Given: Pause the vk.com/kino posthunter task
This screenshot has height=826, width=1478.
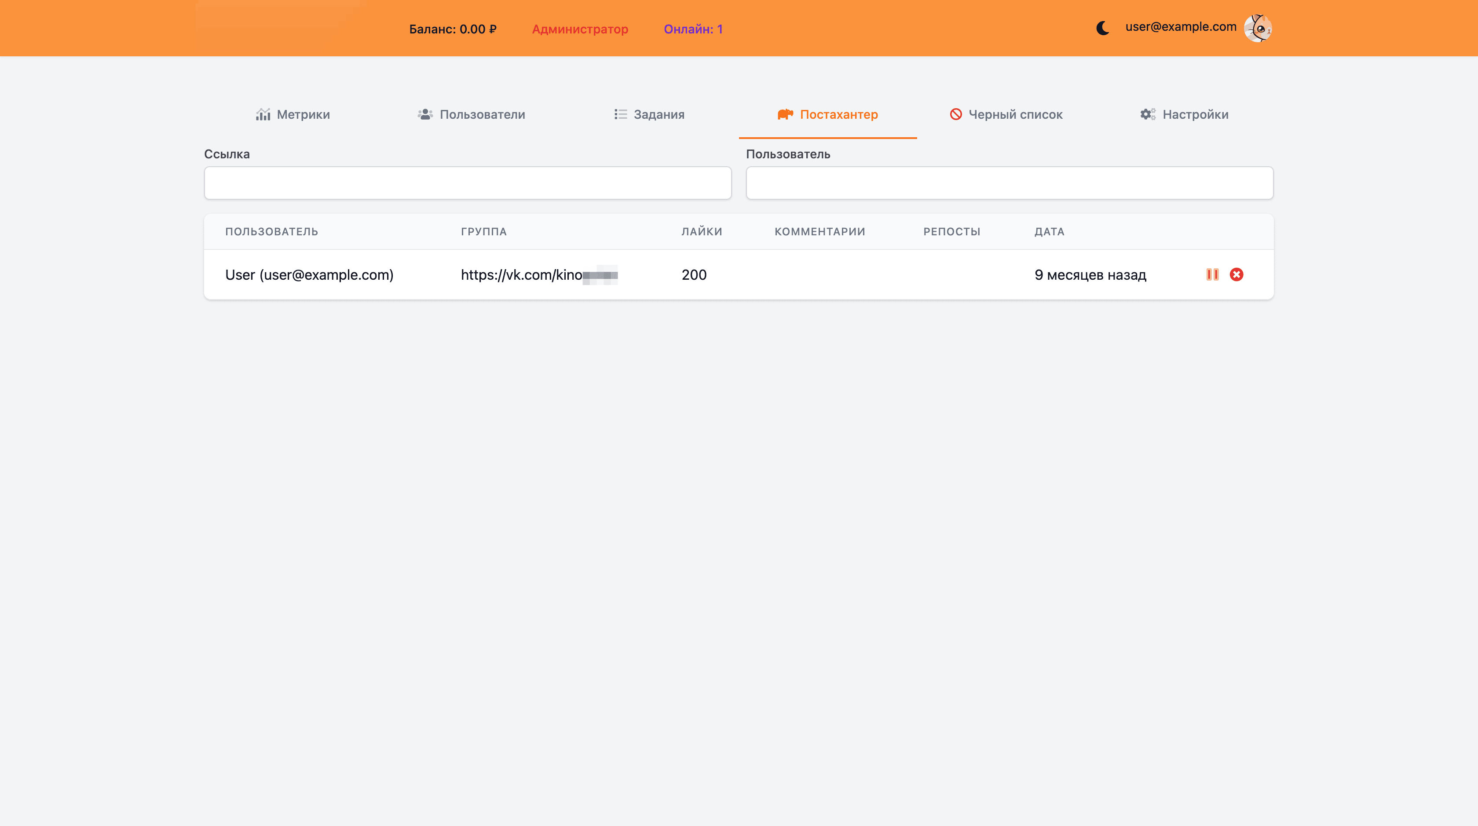Looking at the screenshot, I should click(x=1212, y=275).
